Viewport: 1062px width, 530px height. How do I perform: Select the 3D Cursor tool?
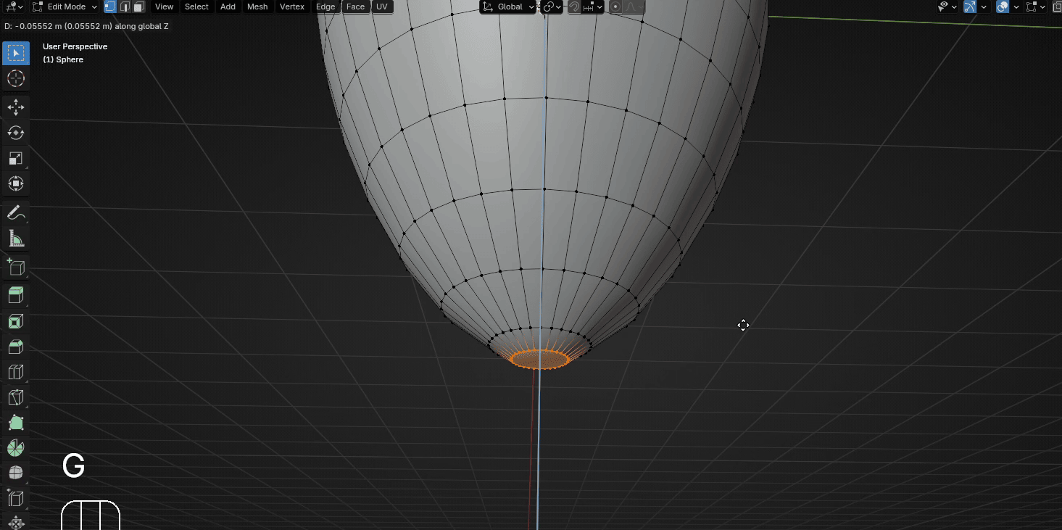click(x=15, y=78)
